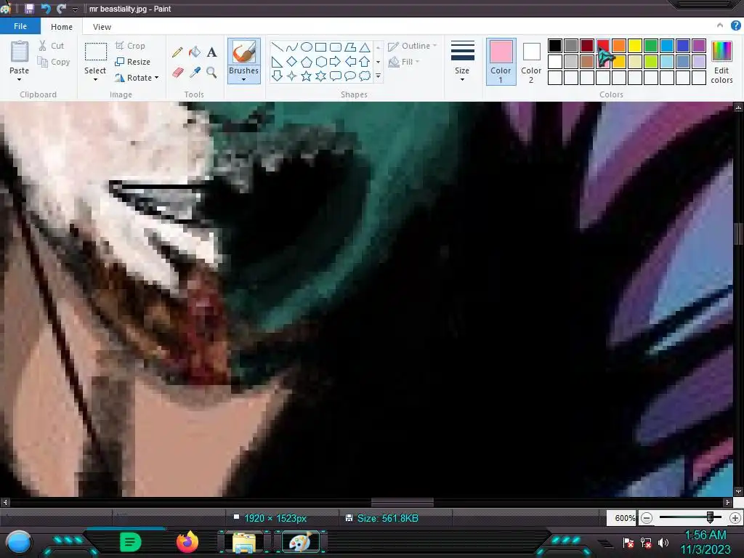Open the taskbar clock showing 1:56 AM

pyautogui.click(x=705, y=542)
